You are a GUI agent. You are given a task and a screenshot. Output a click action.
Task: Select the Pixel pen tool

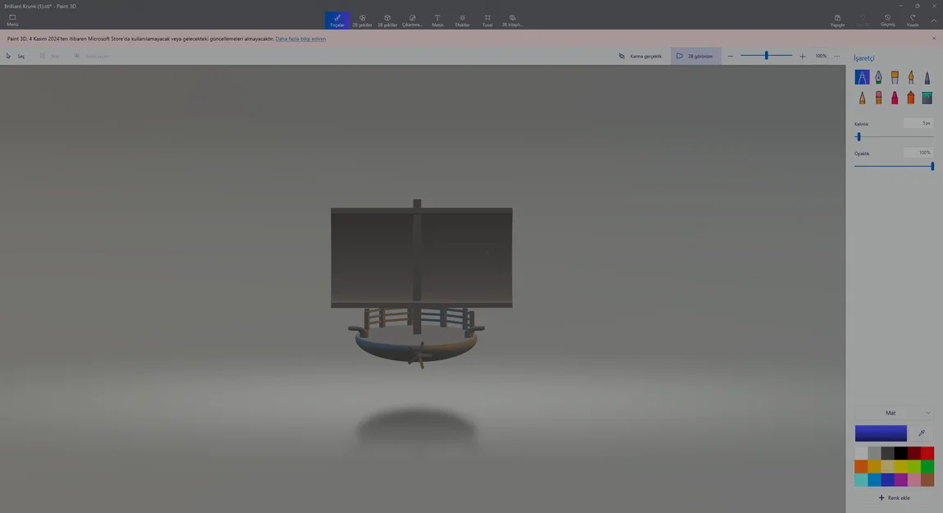pyautogui.click(x=927, y=77)
